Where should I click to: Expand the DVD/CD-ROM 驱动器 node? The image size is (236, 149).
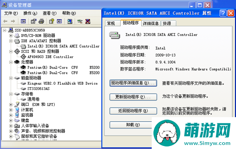(11, 36)
